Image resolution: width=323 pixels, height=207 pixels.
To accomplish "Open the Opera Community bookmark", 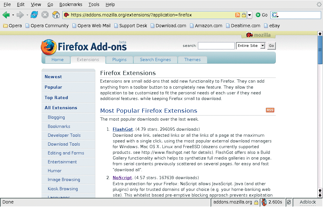I will point(47,26).
